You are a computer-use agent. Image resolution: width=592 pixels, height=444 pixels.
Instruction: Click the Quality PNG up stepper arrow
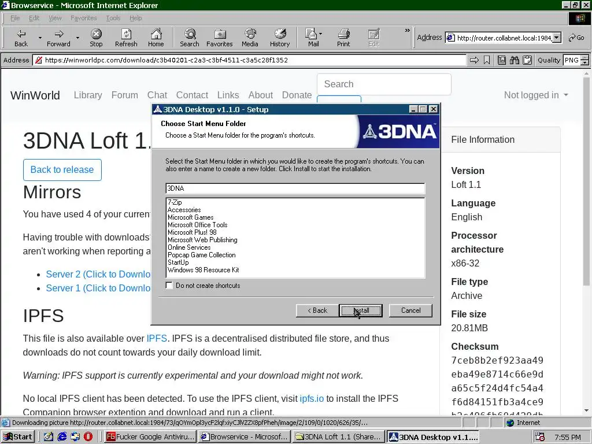(x=585, y=57)
